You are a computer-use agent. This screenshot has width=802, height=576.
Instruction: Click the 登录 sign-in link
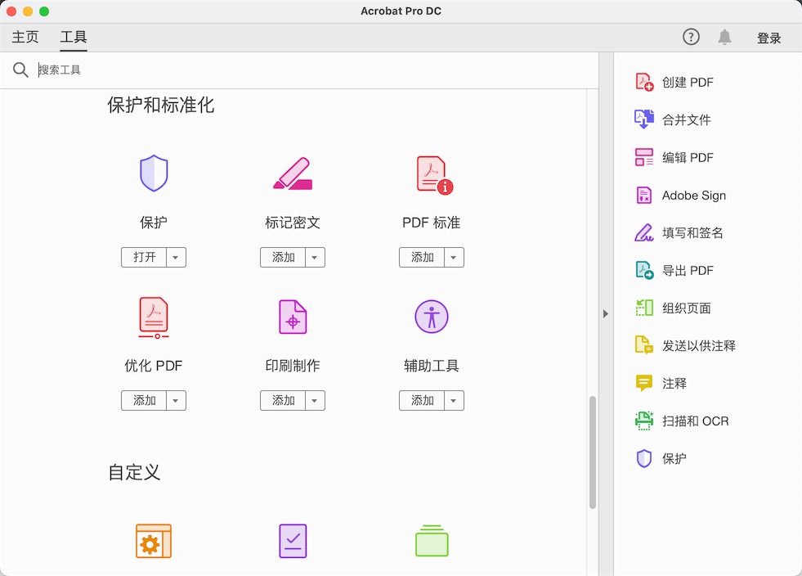tap(768, 38)
